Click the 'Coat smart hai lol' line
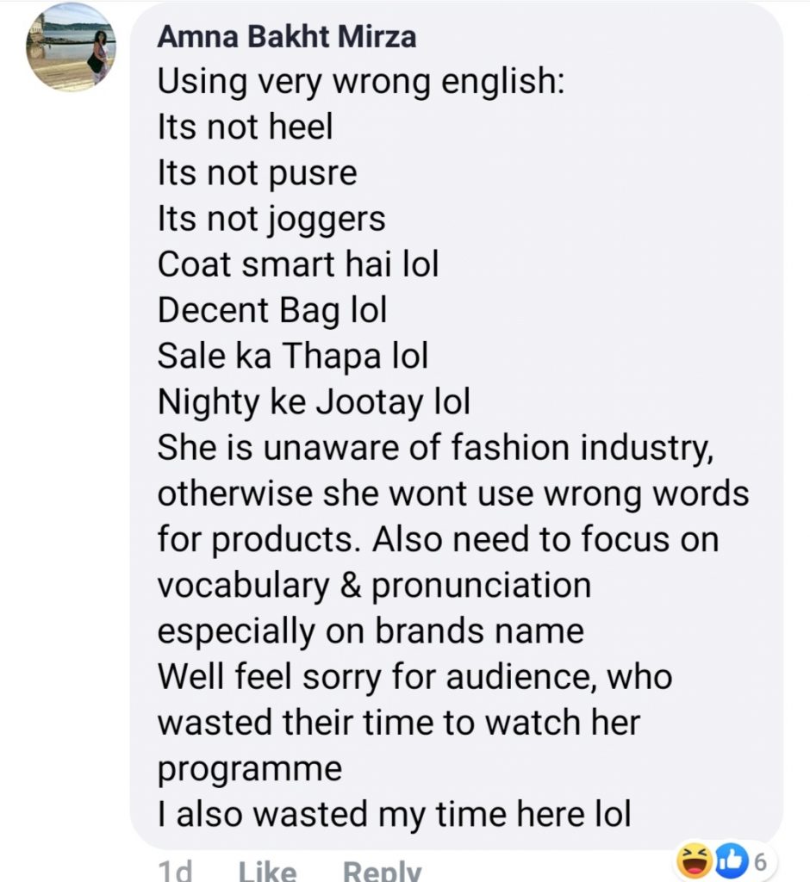810x882 pixels. pyautogui.click(x=298, y=264)
